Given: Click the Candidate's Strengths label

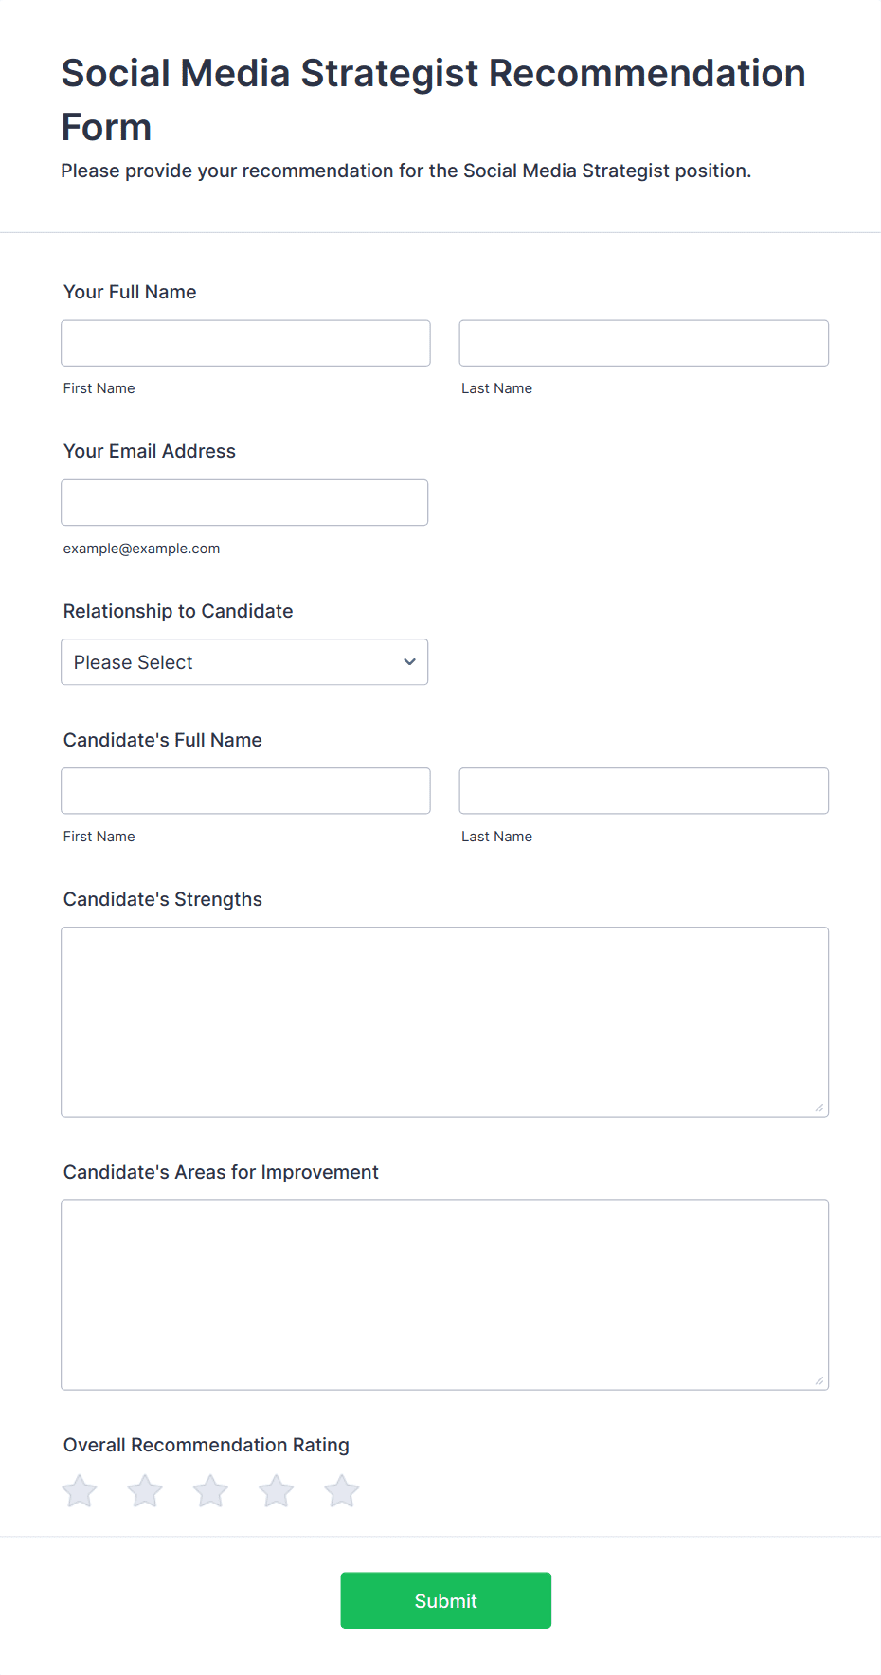Looking at the screenshot, I should click(163, 899).
